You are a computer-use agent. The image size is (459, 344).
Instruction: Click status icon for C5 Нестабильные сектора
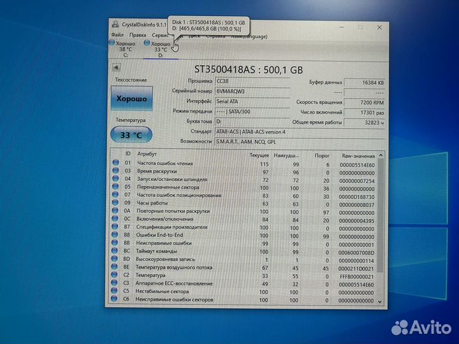114,290
